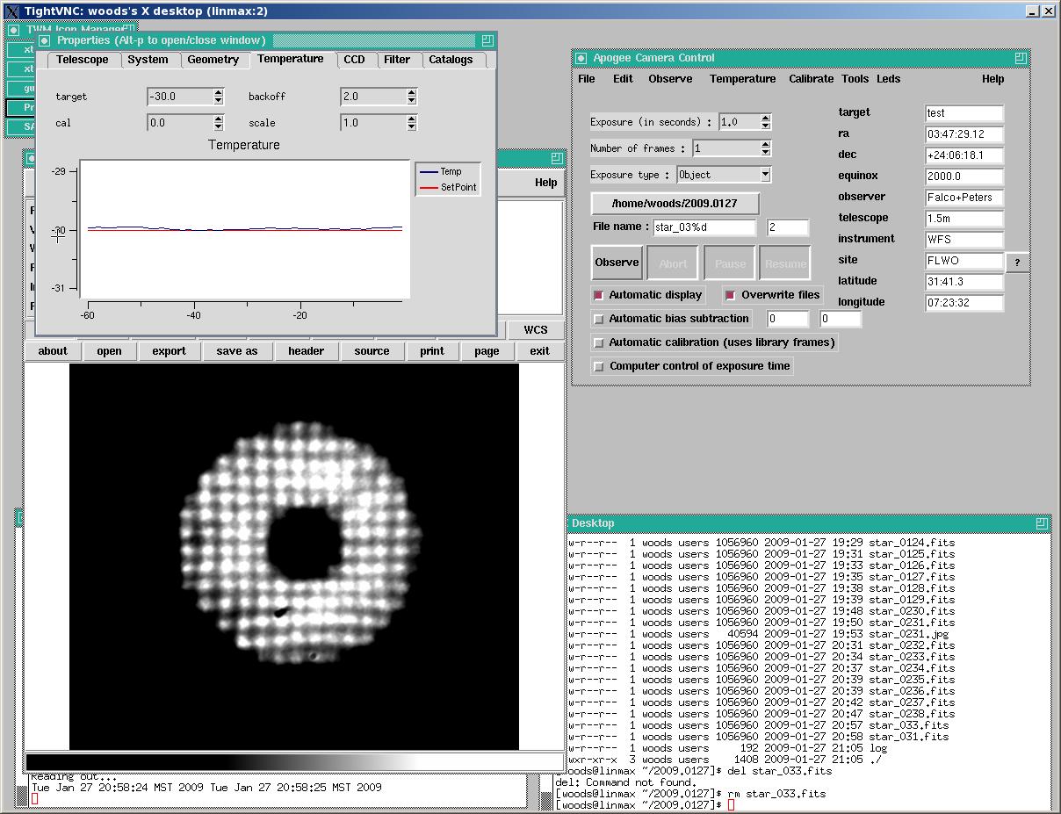Image resolution: width=1061 pixels, height=814 pixels.
Task: Decrease the Number of frames spinner
Action: (766, 153)
